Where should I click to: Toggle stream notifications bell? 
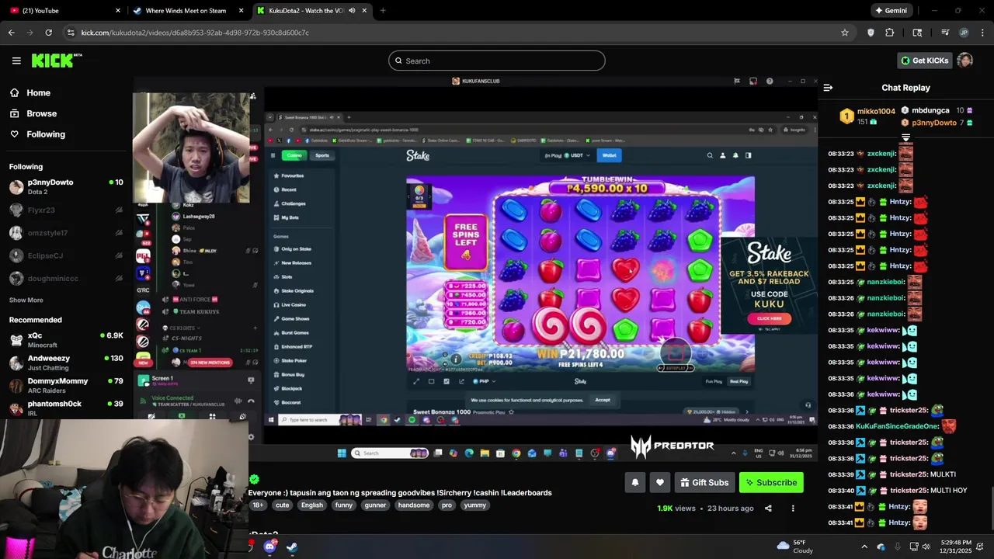coord(634,482)
